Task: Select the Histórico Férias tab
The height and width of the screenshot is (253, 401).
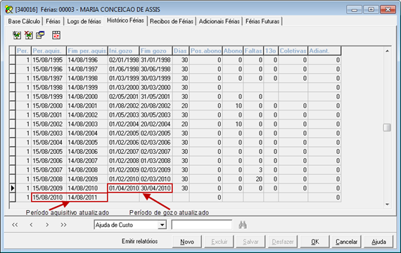Action: 125,20
